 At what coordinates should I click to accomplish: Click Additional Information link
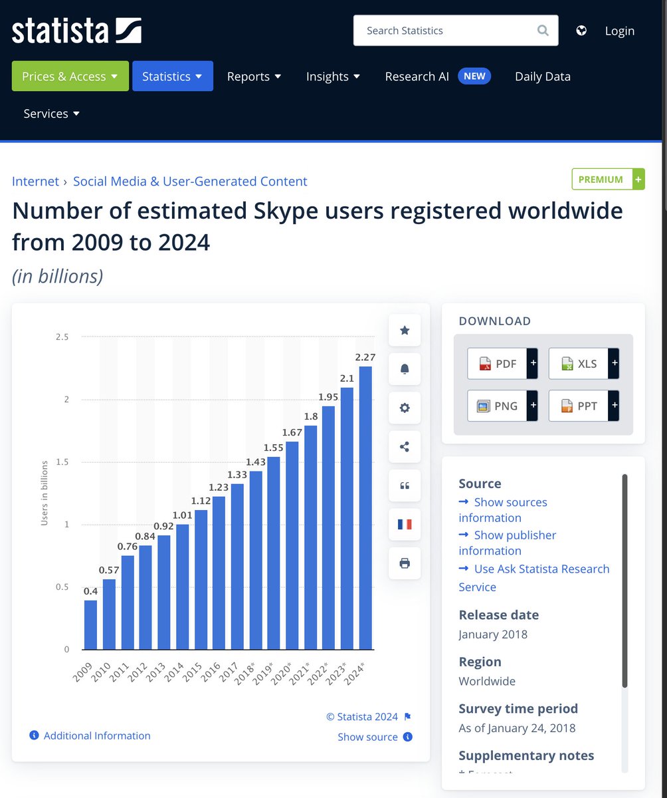point(97,735)
